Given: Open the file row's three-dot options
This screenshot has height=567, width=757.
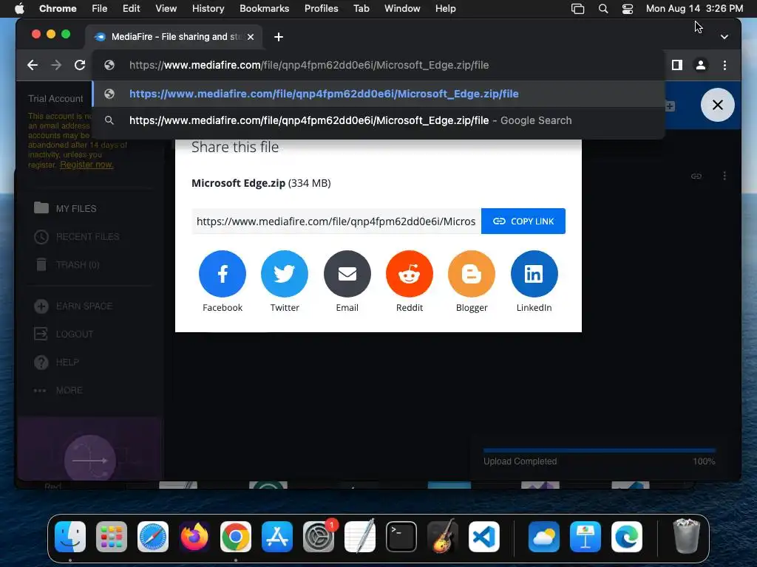Looking at the screenshot, I should (724, 176).
